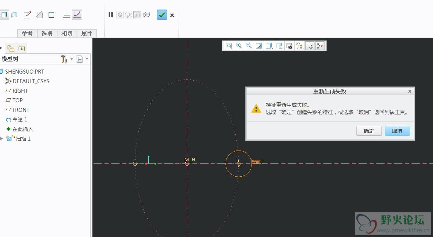This screenshot has height=237, width=433.
Task: Click the RIGHT plane icon in tree
Action: 8,91
